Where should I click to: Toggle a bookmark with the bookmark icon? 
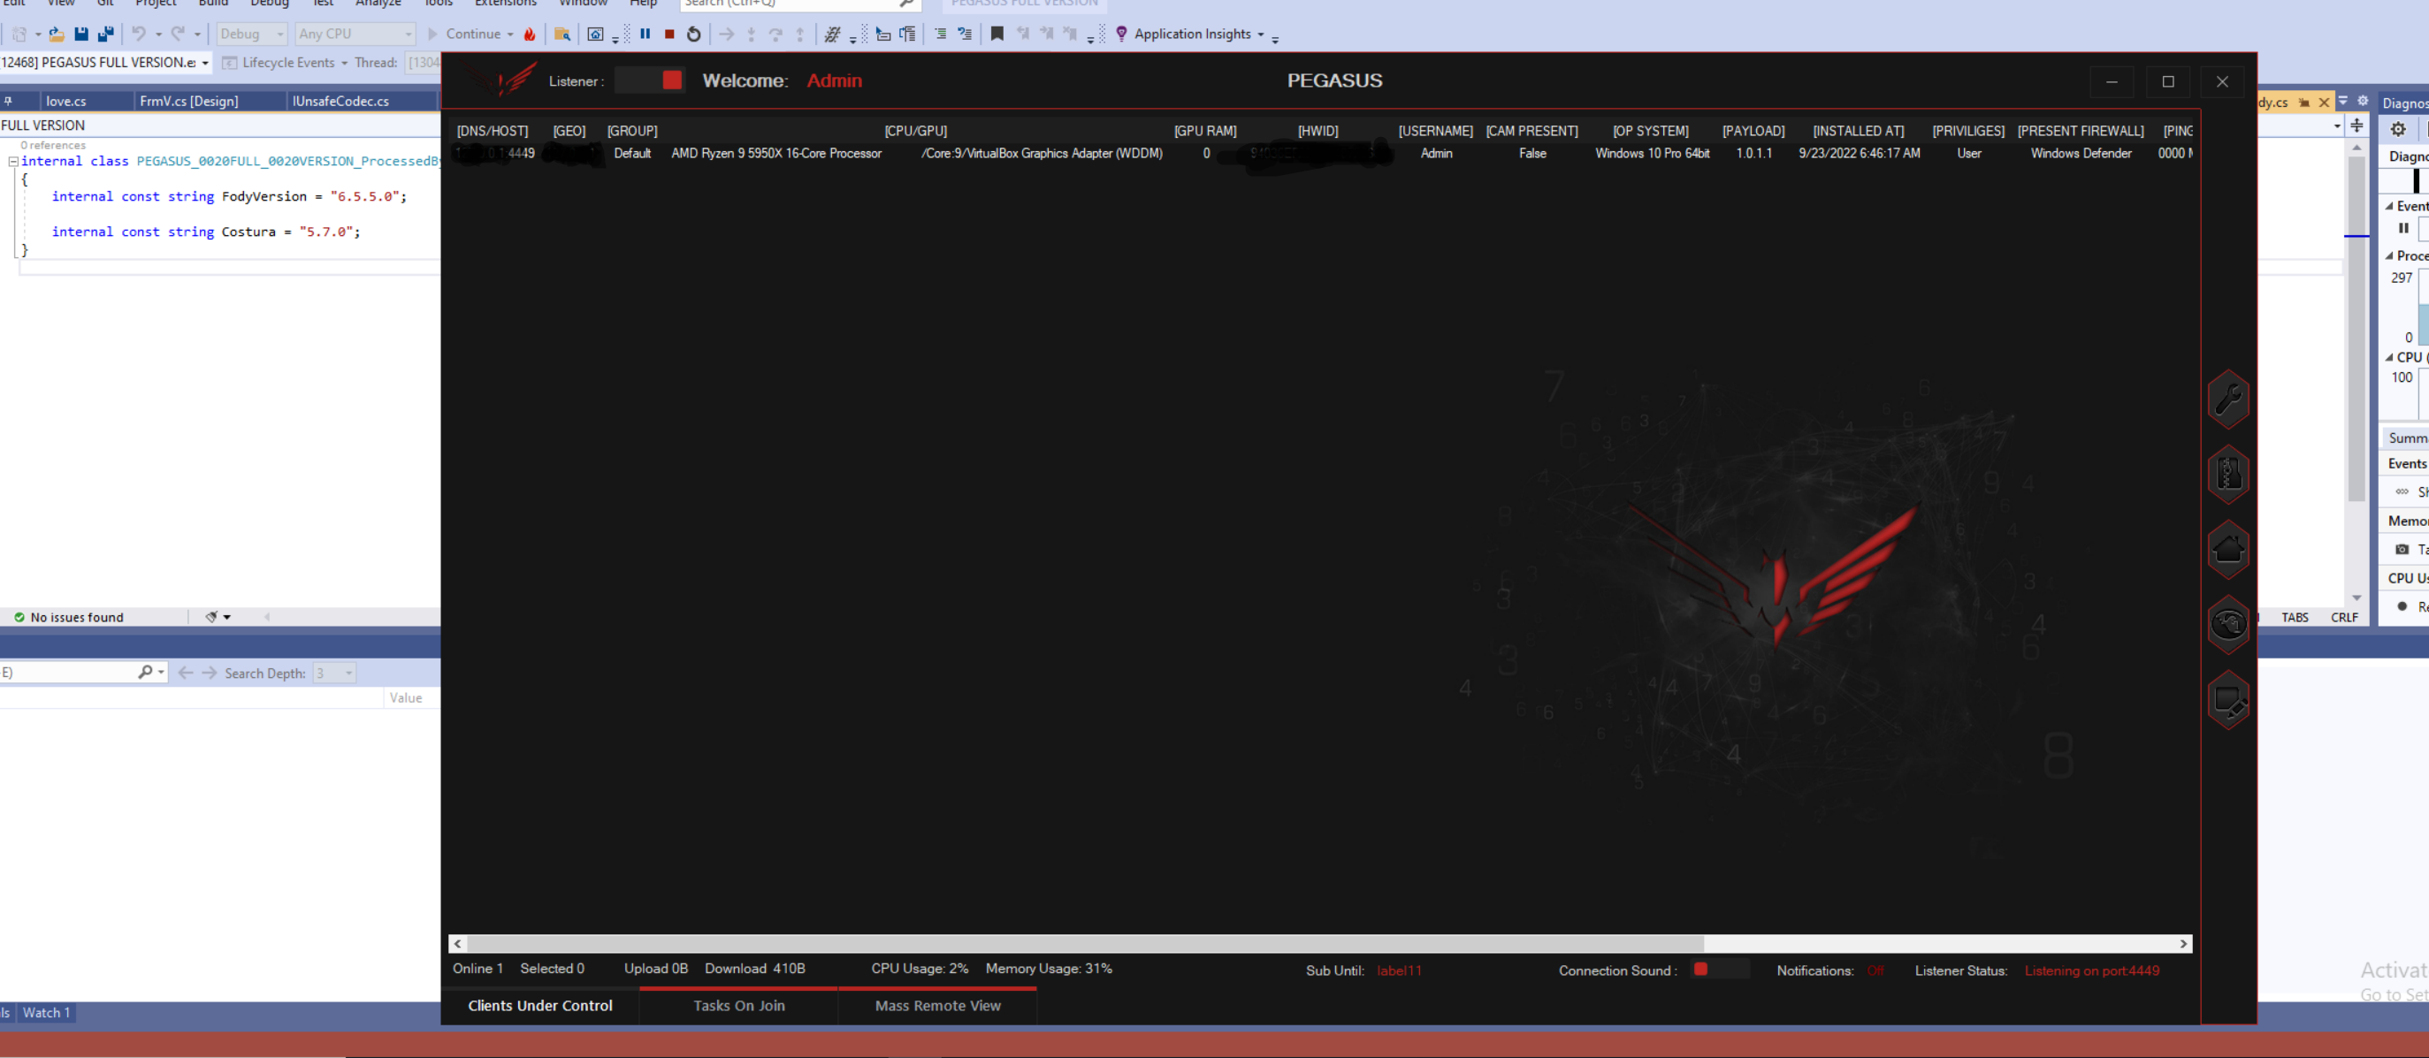pyautogui.click(x=997, y=34)
